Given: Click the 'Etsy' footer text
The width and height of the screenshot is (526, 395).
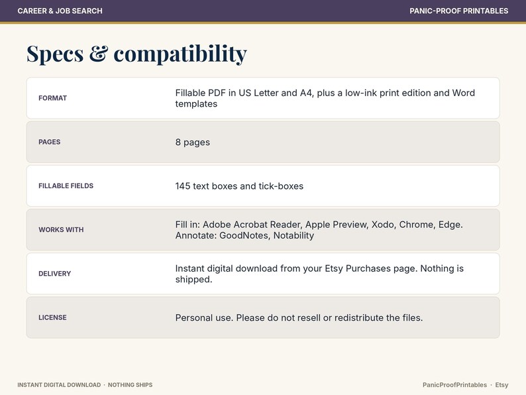Looking at the screenshot, I should 502,385.
